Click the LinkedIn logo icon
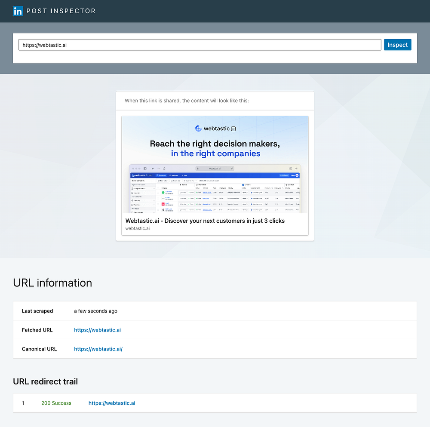Screen dimensions: 430x427 click(18, 11)
